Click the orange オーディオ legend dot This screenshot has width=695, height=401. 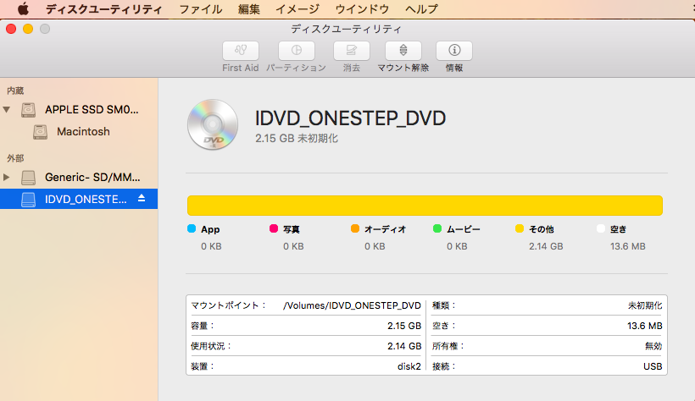click(355, 228)
